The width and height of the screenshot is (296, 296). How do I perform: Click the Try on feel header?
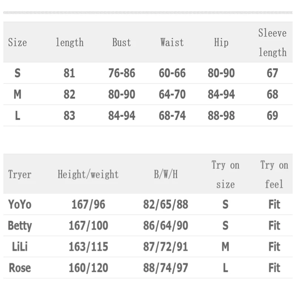pos(274,174)
